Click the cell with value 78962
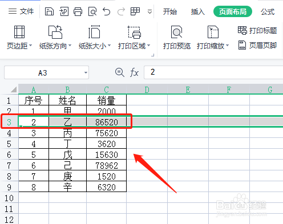 [x=107, y=165]
